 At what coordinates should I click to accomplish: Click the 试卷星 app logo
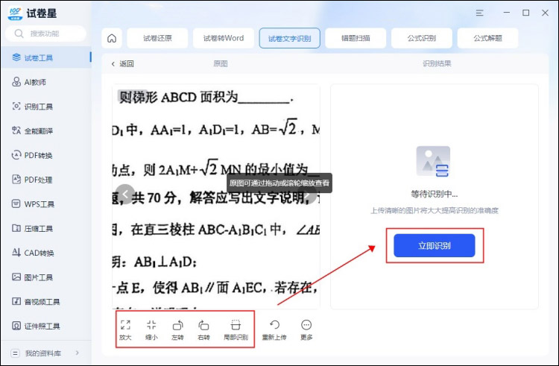15,13
